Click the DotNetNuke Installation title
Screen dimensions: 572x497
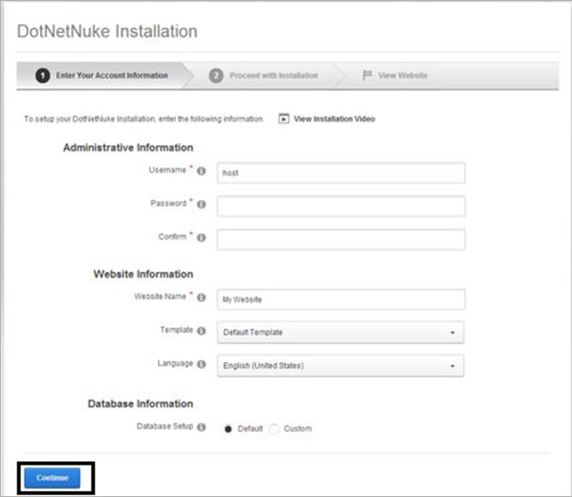pyautogui.click(x=108, y=31)
